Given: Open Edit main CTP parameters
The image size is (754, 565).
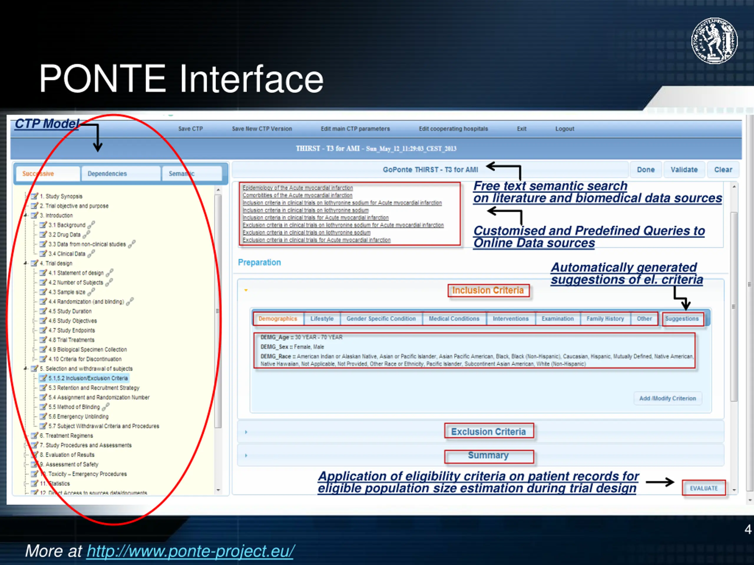Looking at the screenshot, I should (355, 129).
